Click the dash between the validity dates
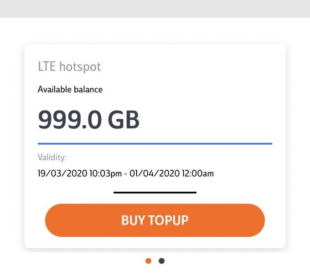Image resolution: width=310 pixels, height=275 pixels. click(125, 173)
